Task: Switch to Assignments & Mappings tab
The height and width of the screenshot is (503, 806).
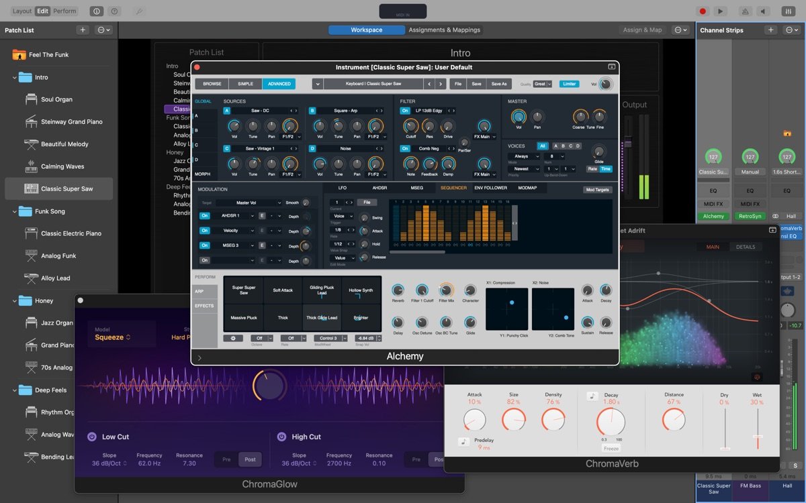Action: (444, 30)
